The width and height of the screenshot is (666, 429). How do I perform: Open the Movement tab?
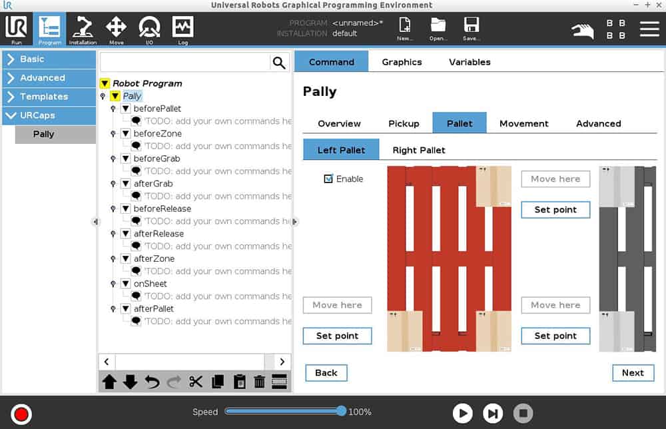523,124
